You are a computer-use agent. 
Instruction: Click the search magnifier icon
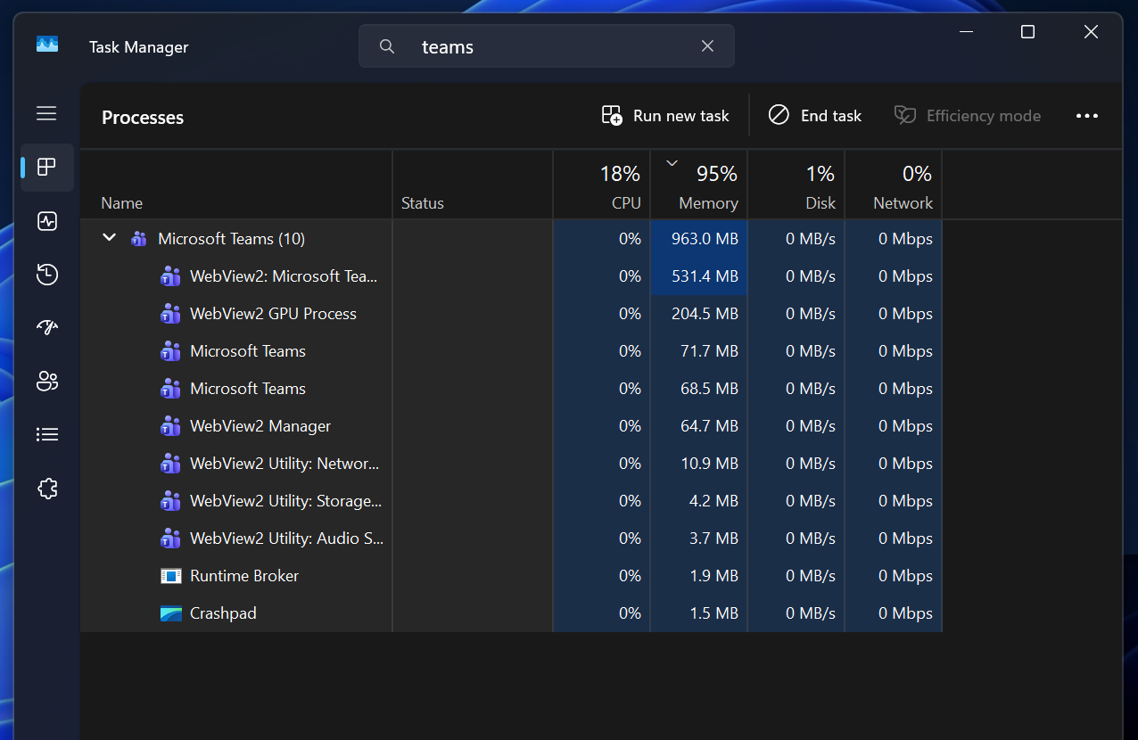tap(387, 46)
